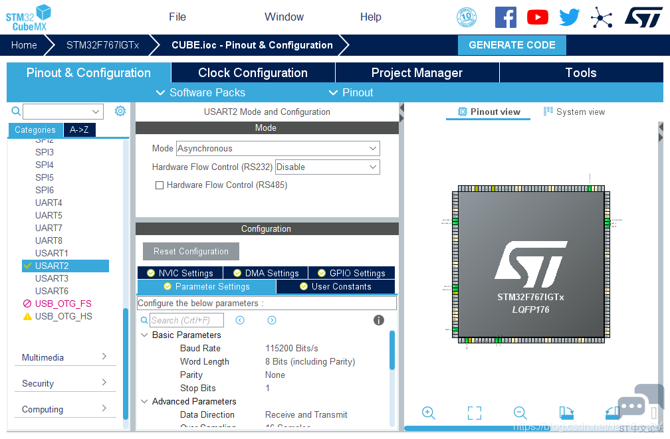Image resolution: width=670 pixels, height=439 pixels.
Task: Select UART4 in the peripheral list
Action: pyautogui.click(x=49, y=203)
